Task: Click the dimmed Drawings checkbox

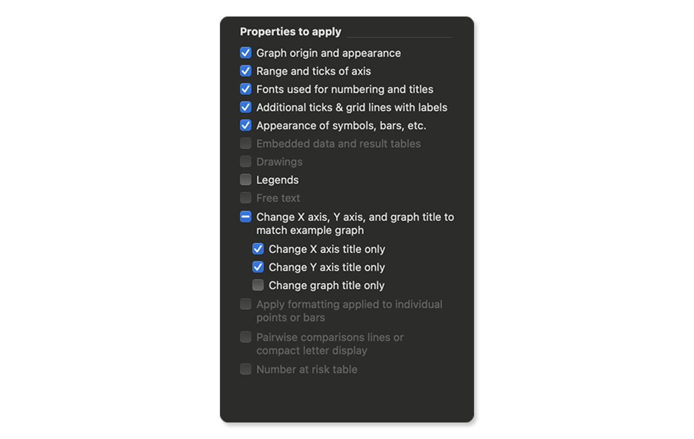Action: click(246, 162)
